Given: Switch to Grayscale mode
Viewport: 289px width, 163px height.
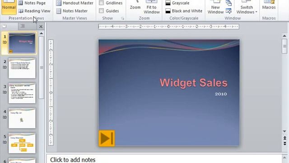Looking at the screenshot, I should [x=177, y=3].
